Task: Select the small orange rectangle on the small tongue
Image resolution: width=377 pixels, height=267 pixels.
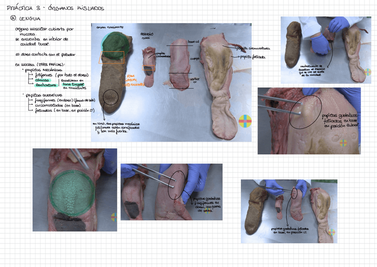Action: 148,68
